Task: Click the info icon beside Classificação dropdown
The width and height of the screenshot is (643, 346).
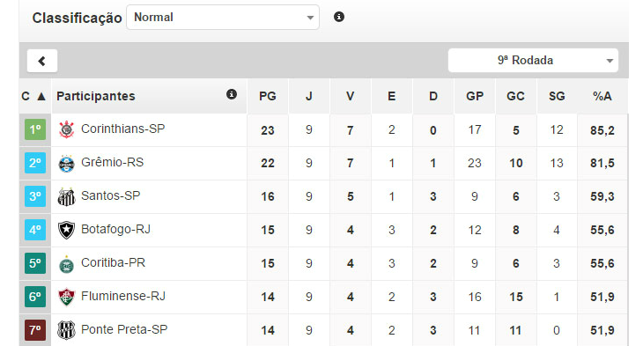Action: point(339,17)
